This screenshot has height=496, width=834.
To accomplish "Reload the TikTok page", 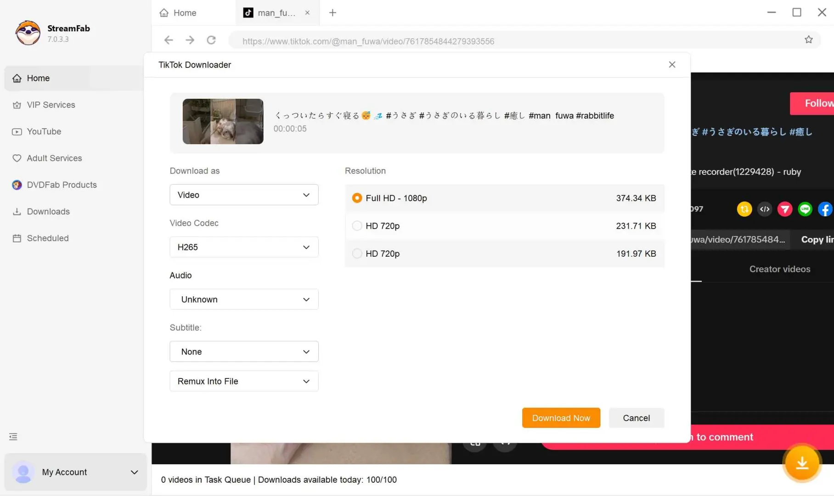I will 211,40.
